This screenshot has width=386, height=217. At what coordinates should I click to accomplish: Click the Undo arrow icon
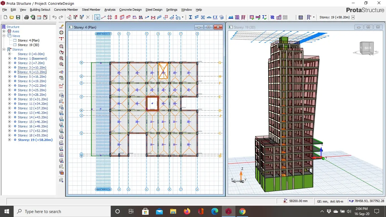(54, 17)
